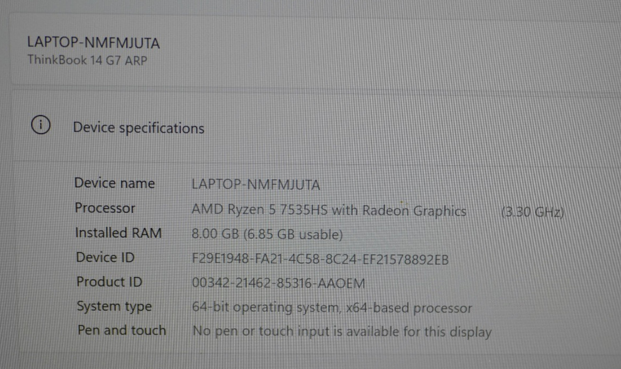
Task: Click the Device name label
Action: point(115,183)
